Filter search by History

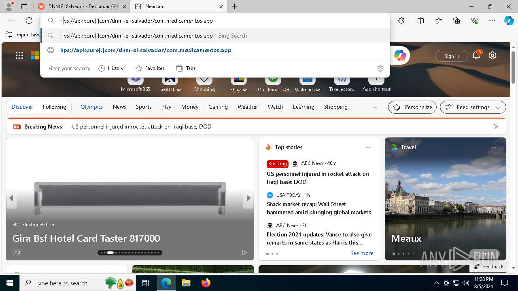tap(111, 68)
